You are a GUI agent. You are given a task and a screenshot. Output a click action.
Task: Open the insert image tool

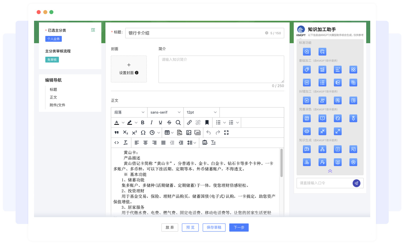click(x=189, y=133)
